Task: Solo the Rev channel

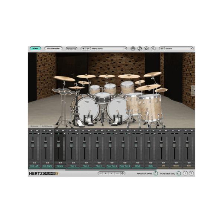Action: (x=186, y=130)
